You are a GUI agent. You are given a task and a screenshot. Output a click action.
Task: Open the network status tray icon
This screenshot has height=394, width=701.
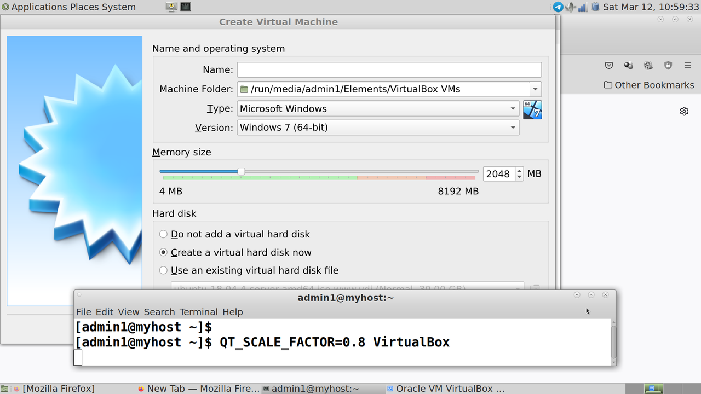click(x=583, y=7)
